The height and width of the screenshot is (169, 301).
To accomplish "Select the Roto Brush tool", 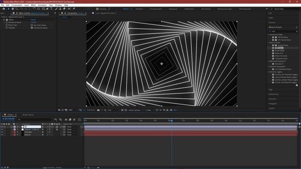I will click(69, 9).
